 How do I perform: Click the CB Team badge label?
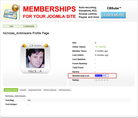point(35,45)
